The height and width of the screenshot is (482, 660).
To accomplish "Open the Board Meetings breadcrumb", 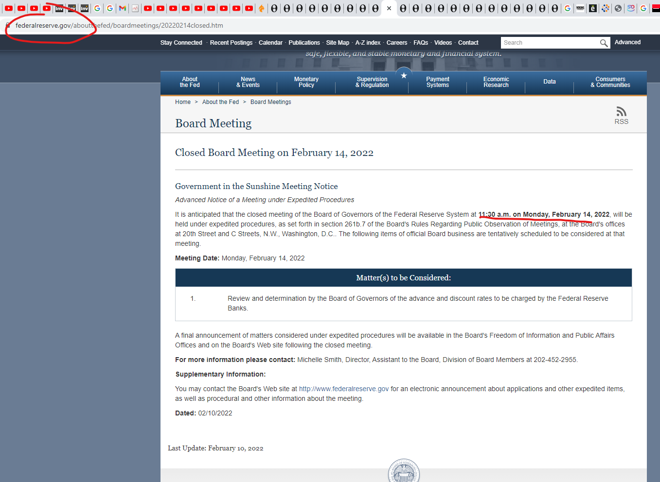I will [x=271, y=102].
